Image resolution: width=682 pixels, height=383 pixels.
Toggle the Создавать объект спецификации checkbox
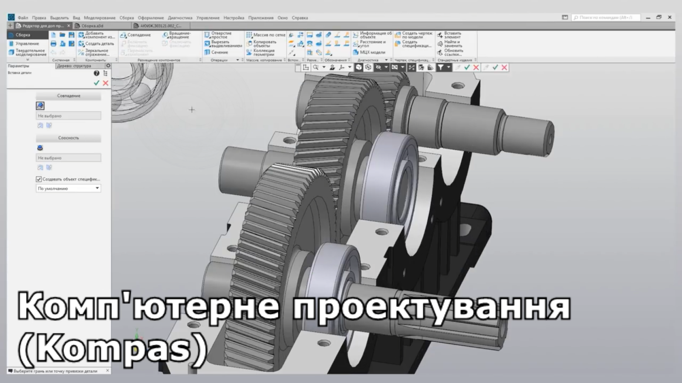pyautogui.click(x=39, y=179)
